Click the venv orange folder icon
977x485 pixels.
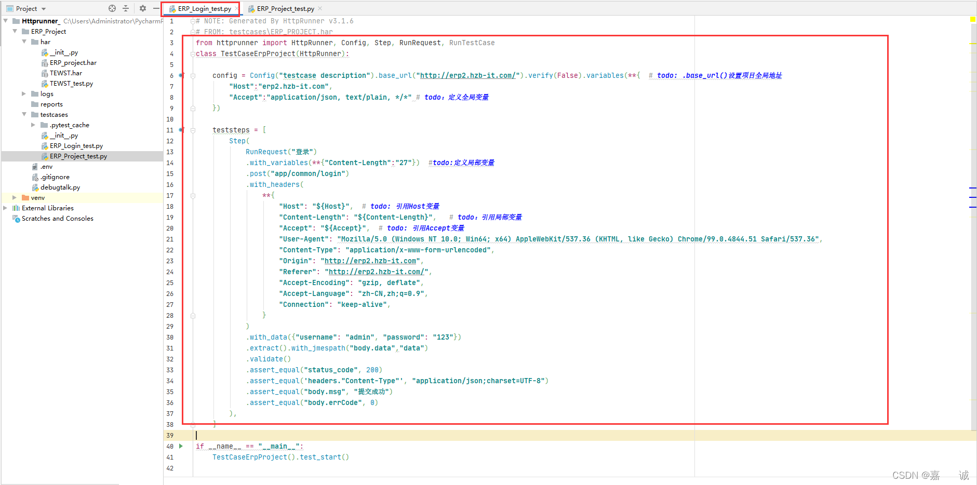point(25,198)
